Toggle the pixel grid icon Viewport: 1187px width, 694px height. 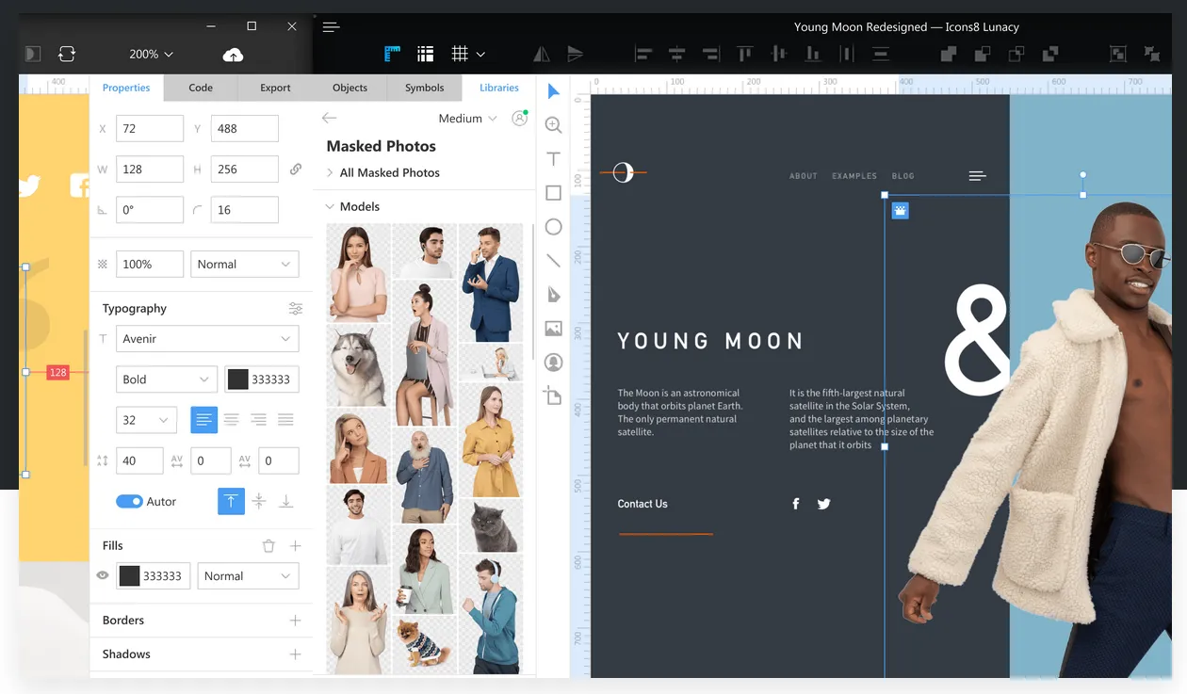pos(460,54)
